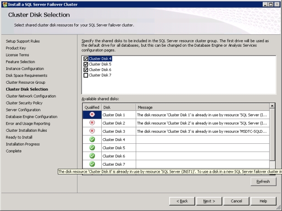This screenshot has width=282, height=211.
Task: Uncheck the Cluster Disk 4 checkbox
Action: pyautogui.click(x=86, y=59)
